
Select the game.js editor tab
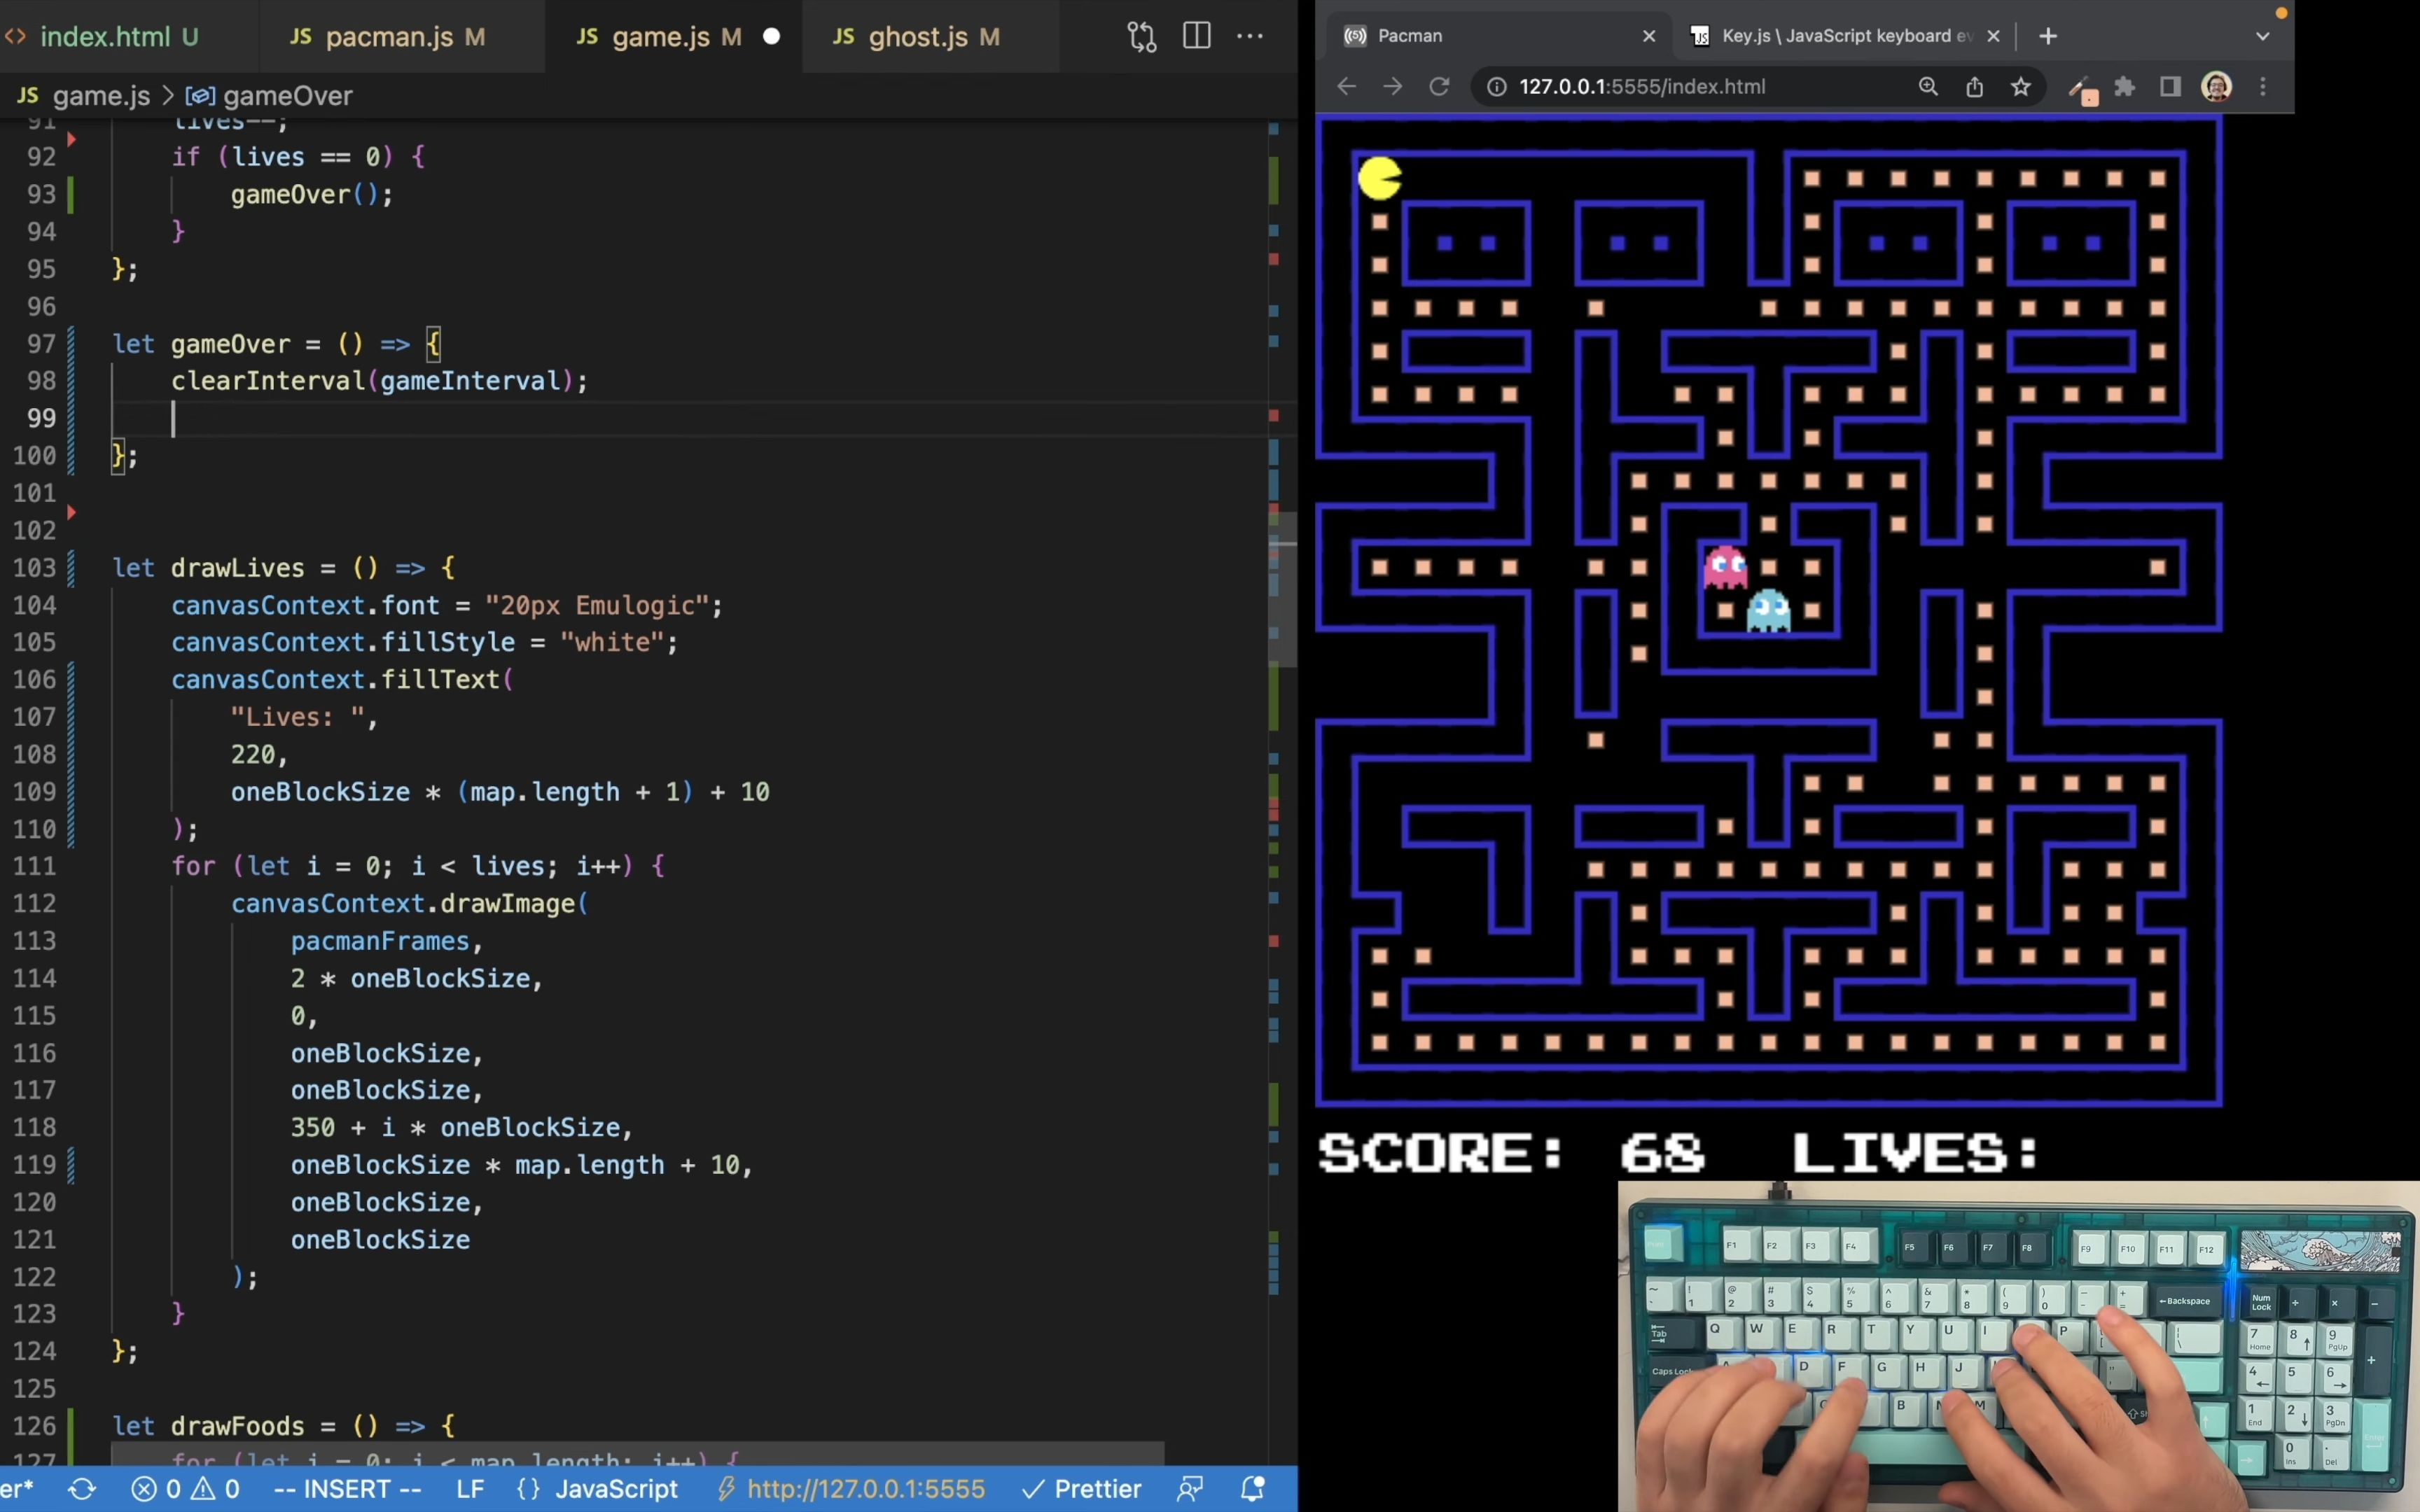coord(660,37)
